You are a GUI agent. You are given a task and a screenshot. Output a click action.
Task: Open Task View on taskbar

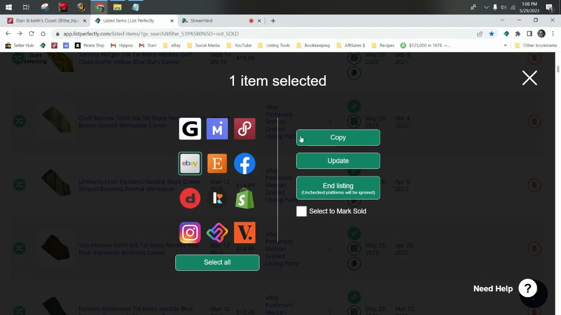(26, 7)
